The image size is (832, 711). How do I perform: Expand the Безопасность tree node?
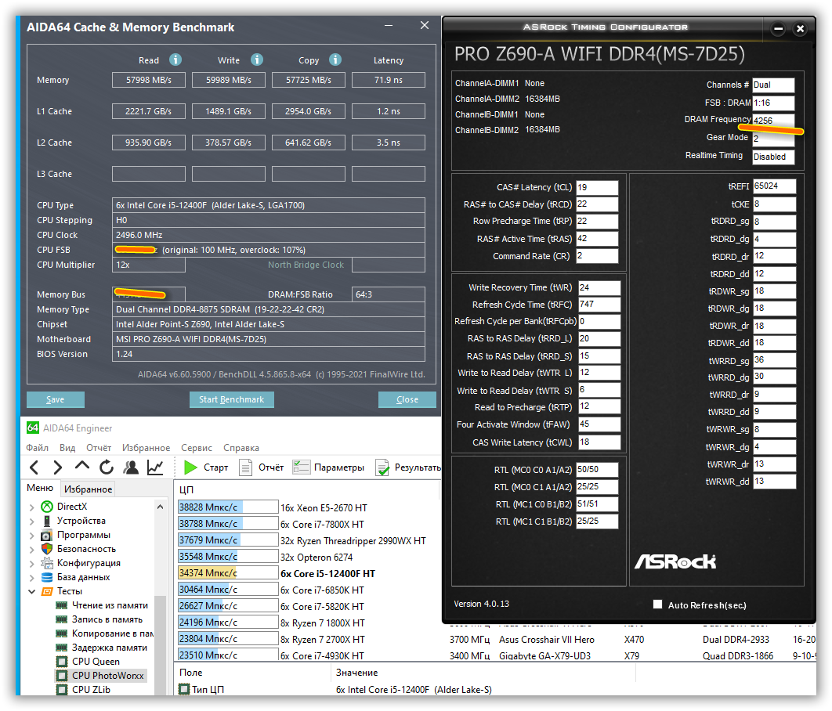[32, 549]
